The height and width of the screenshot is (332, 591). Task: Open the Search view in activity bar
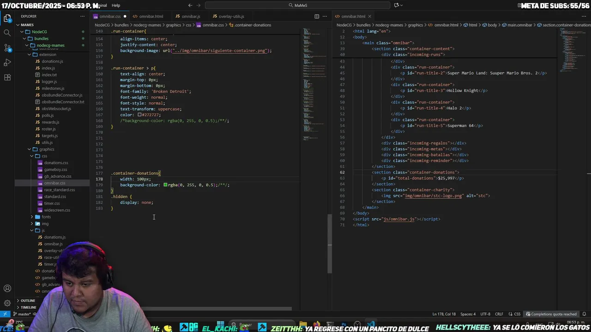[7, 33]
